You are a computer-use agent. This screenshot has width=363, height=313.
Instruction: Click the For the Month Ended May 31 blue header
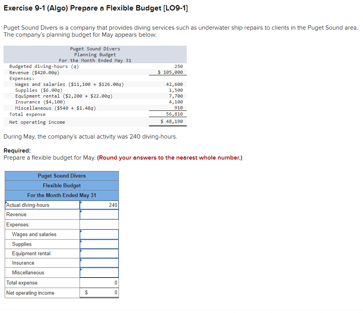[x=62, y=195]
